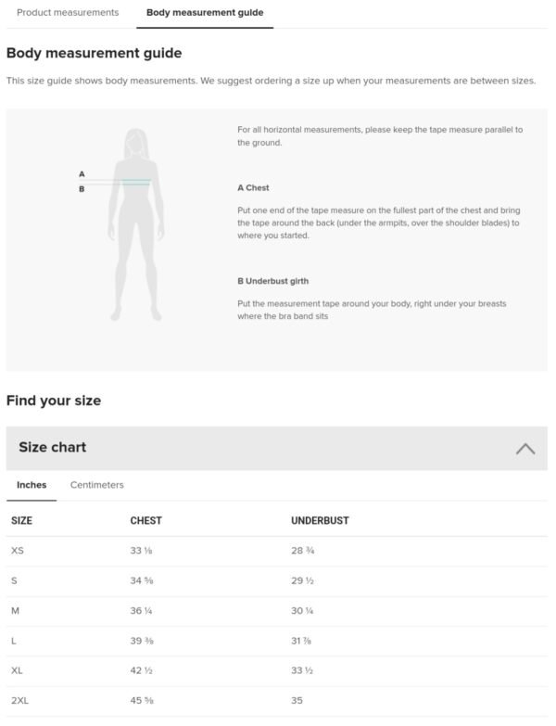The height and width of the screenshot is (726, 556).
Task: Click the XL size row
Action: (18, 670)
